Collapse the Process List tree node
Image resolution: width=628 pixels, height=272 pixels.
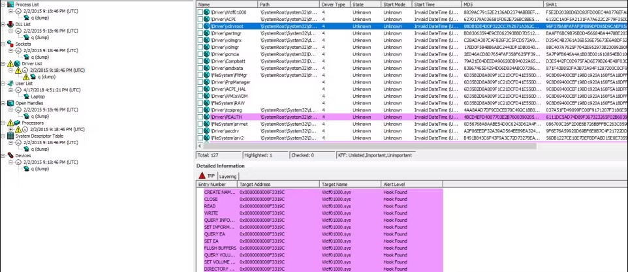(x=3, y=3)
